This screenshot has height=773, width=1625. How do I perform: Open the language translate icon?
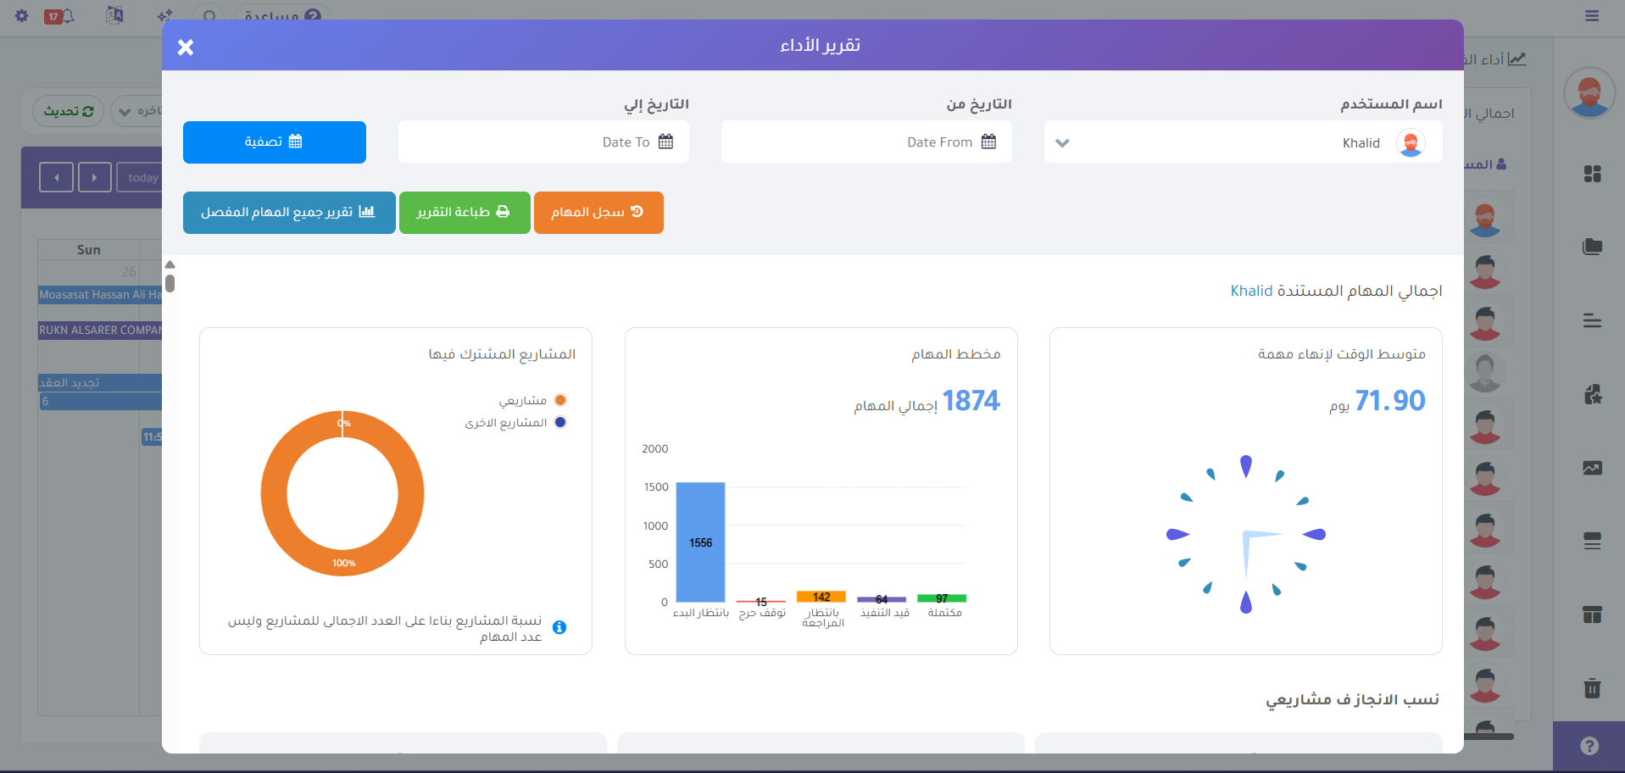[x=114, y=14]
